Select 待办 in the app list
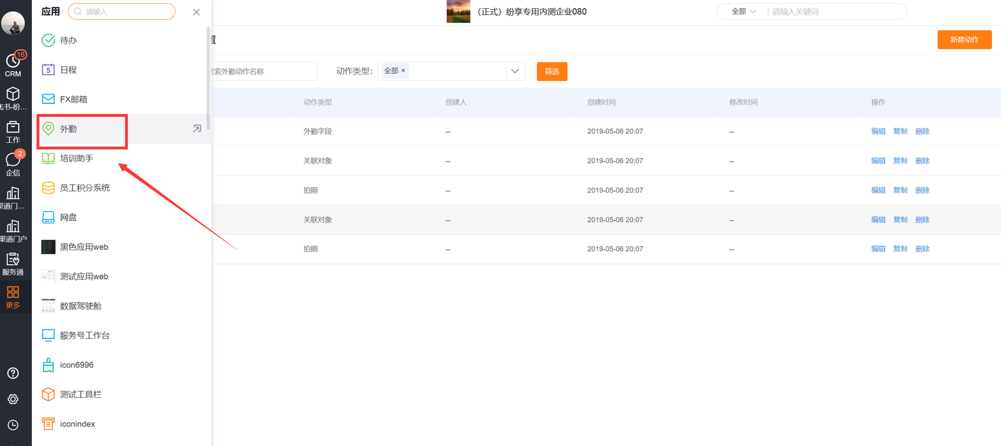Image resolution: width=1001 pixels, height=446 pixels. click(x=68, y=41)
